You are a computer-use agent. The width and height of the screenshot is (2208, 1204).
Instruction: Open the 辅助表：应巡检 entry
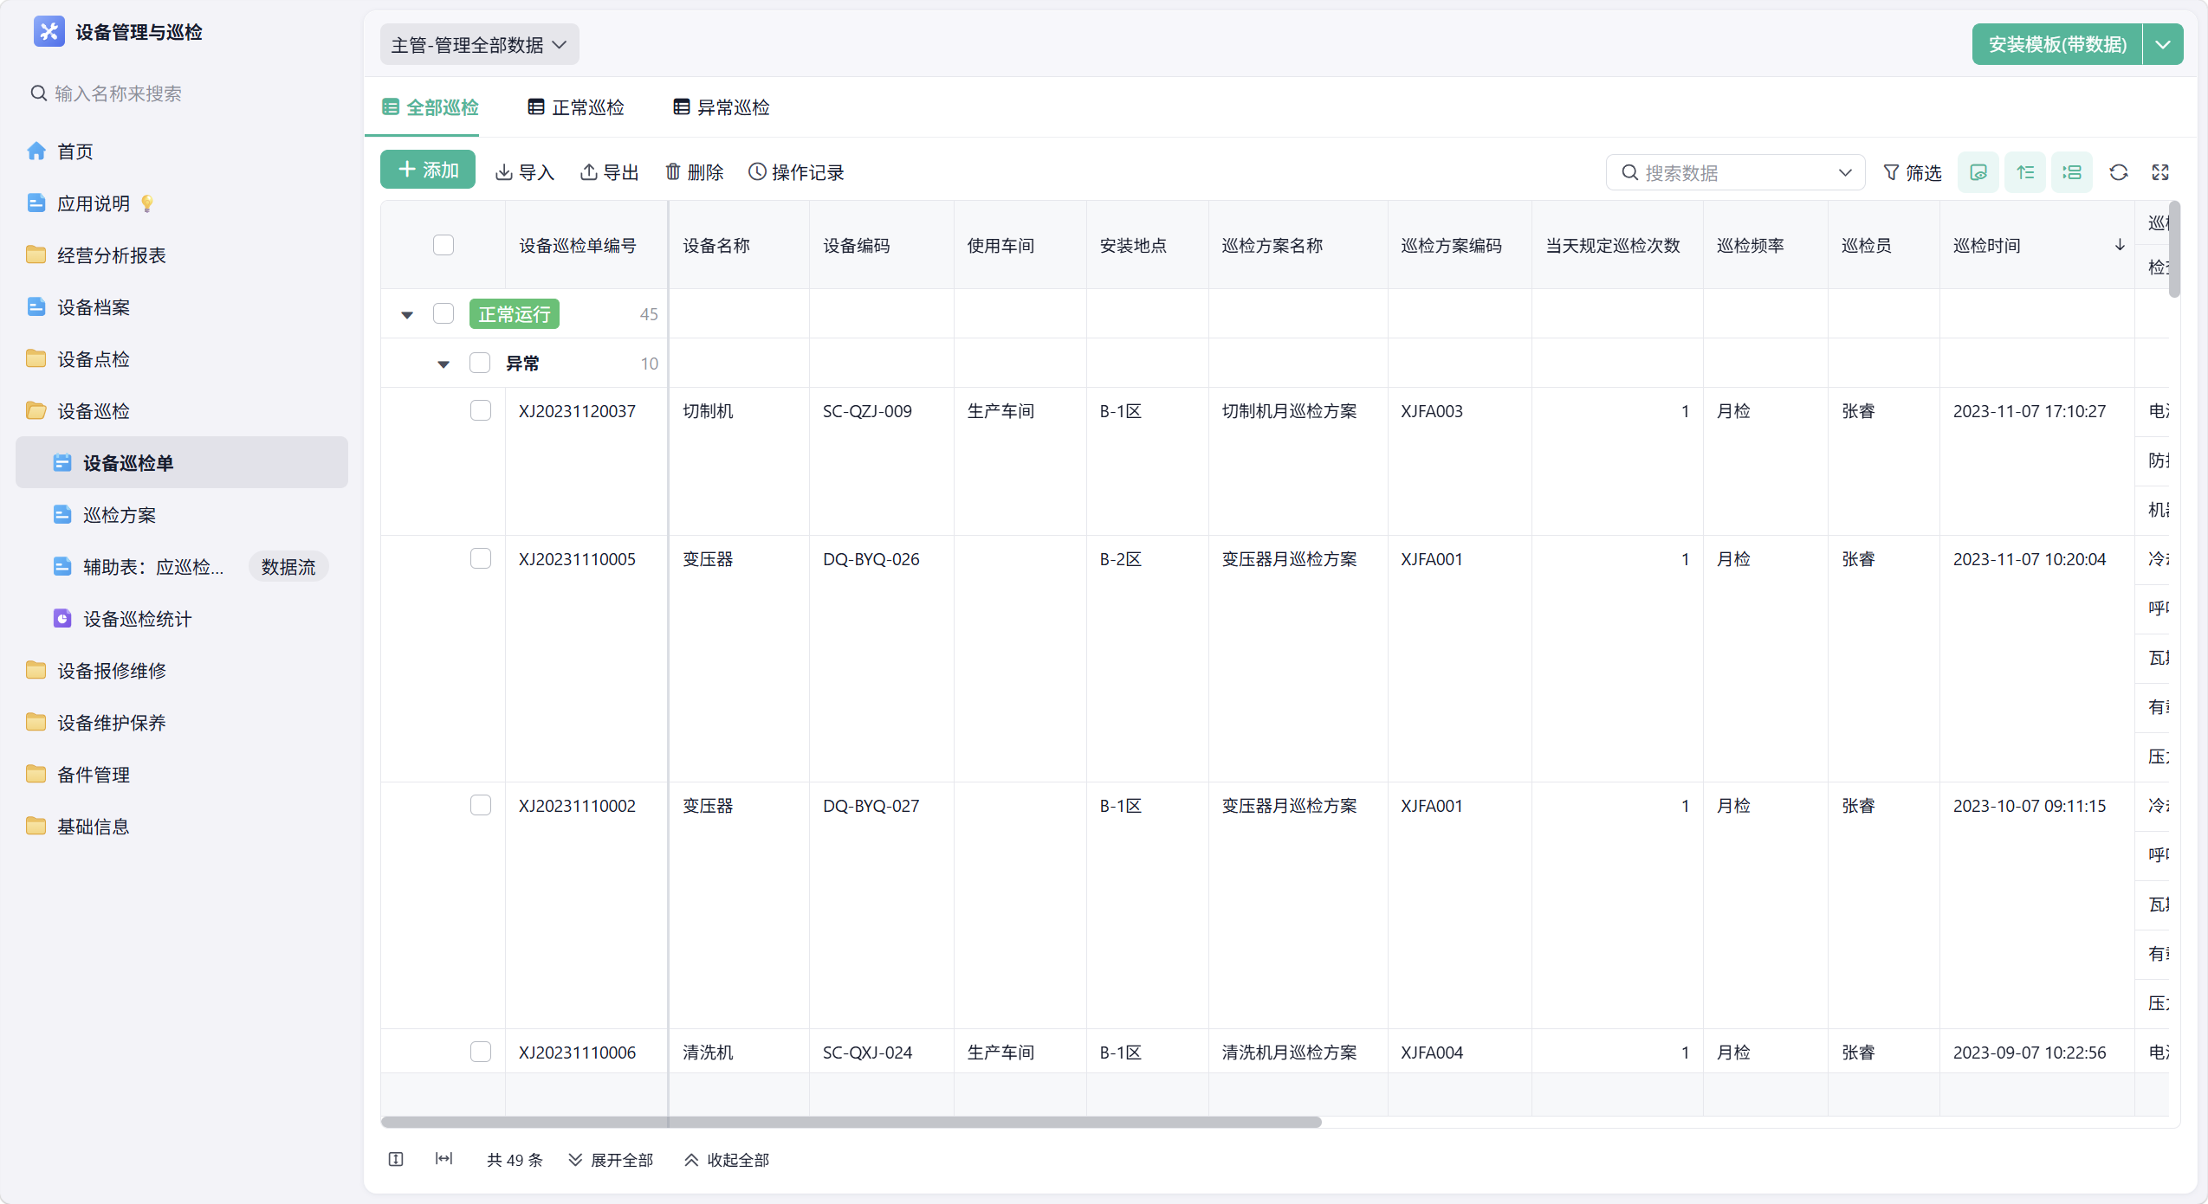coord(153,567)
